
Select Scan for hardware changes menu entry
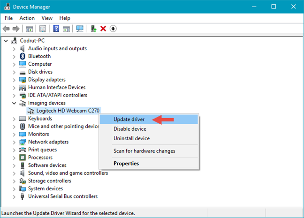149,151
